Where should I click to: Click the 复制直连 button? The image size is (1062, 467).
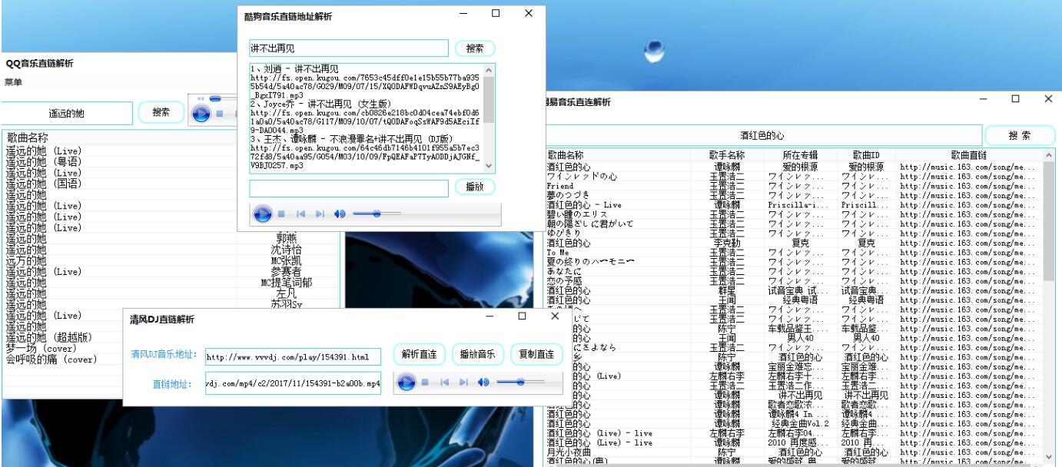(536, 354)
